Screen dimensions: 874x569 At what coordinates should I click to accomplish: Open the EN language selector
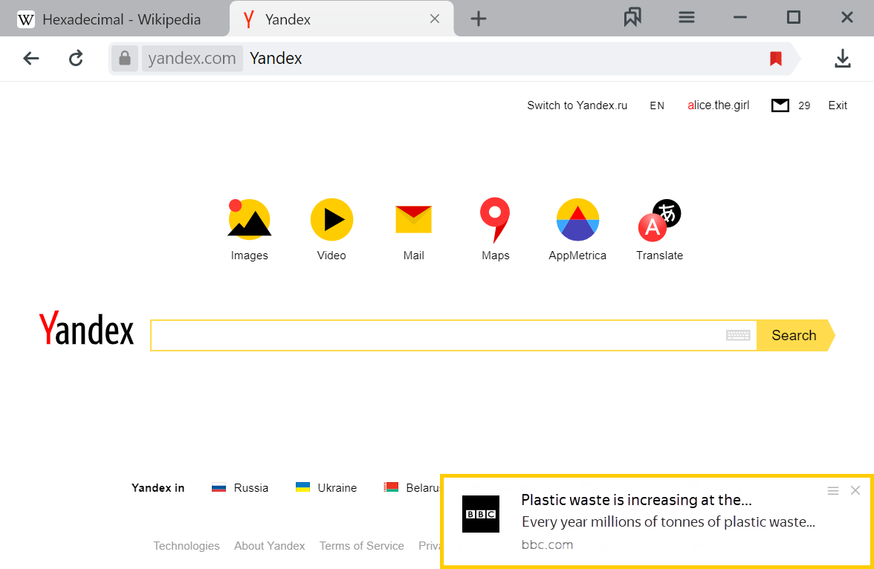pos(657,105)
